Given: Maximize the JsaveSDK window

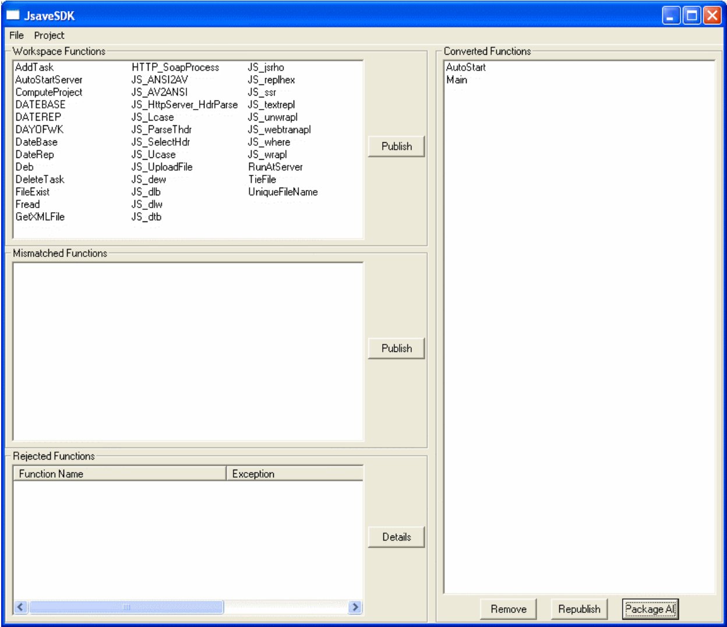Looking at the screenshot, I should click(691, 15).
